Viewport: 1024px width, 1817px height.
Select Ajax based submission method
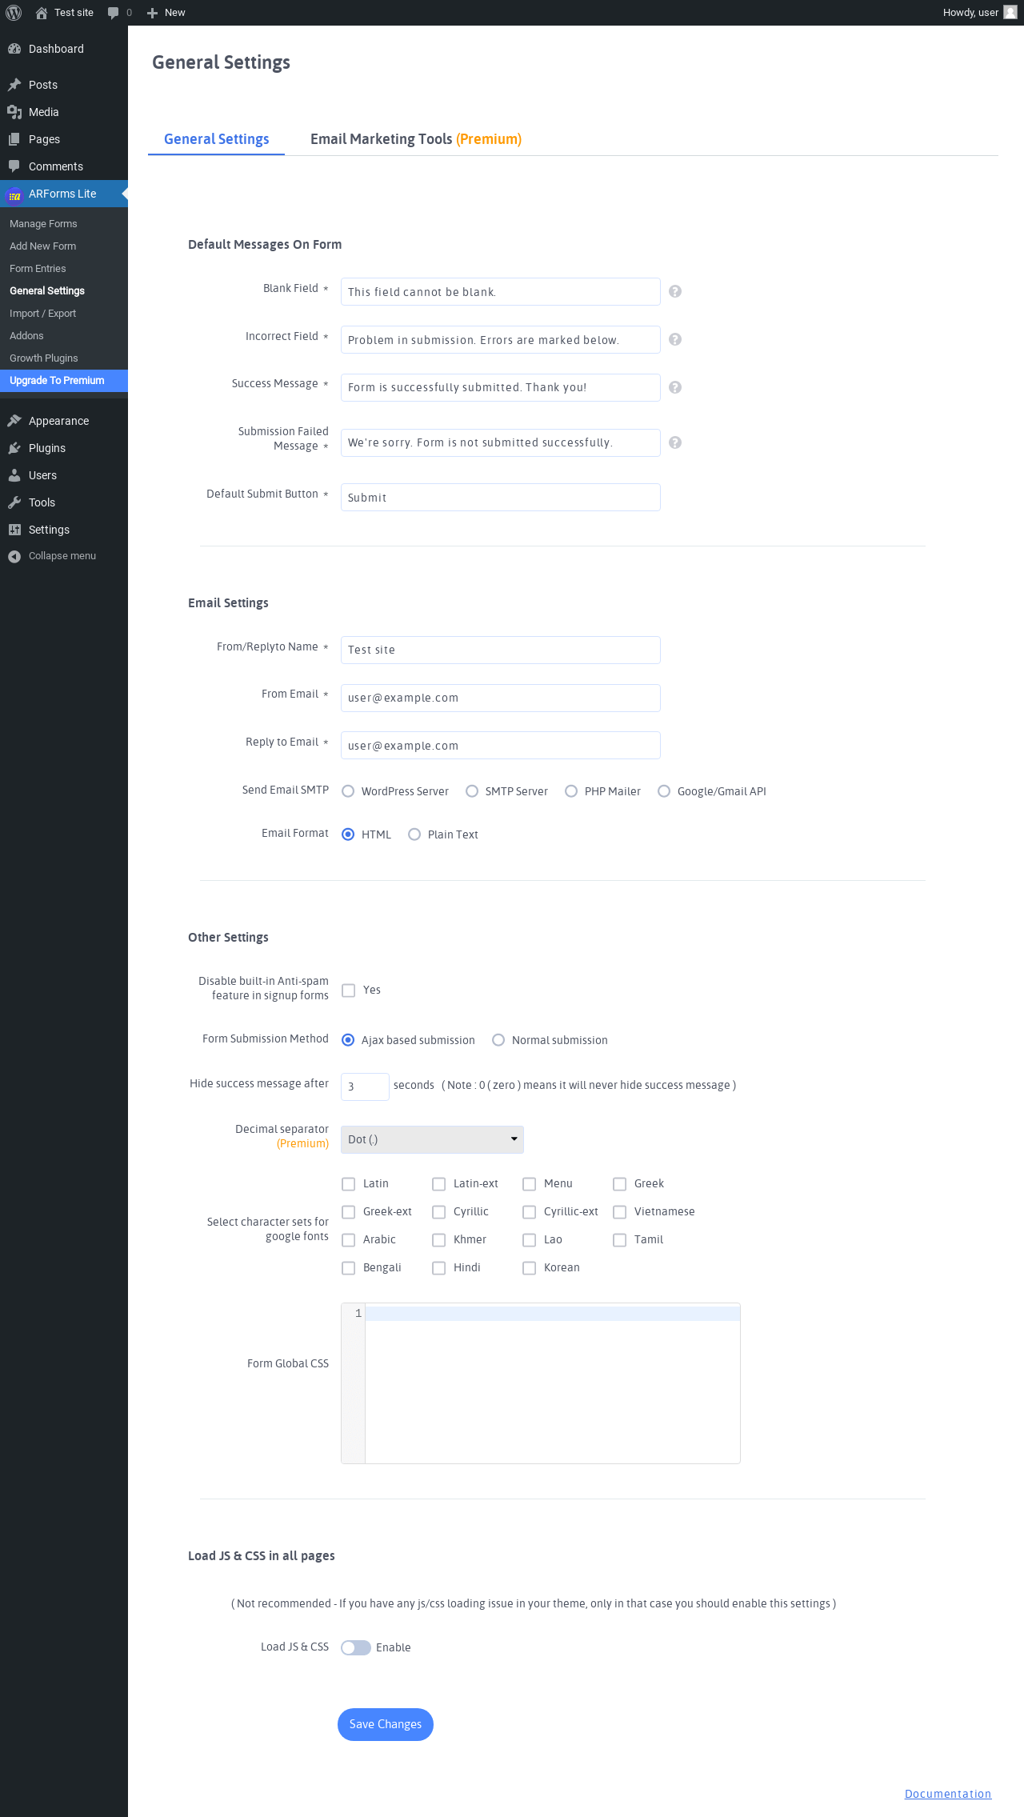coord(348,1040)
